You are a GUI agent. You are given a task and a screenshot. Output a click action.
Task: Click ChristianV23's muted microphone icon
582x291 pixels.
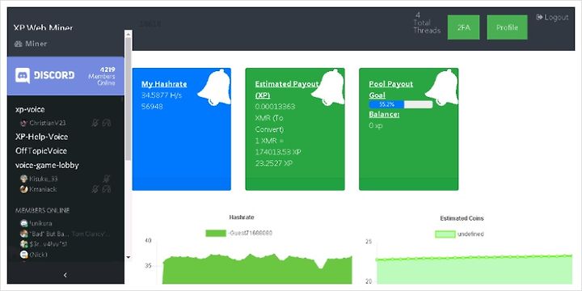point(95,123)
